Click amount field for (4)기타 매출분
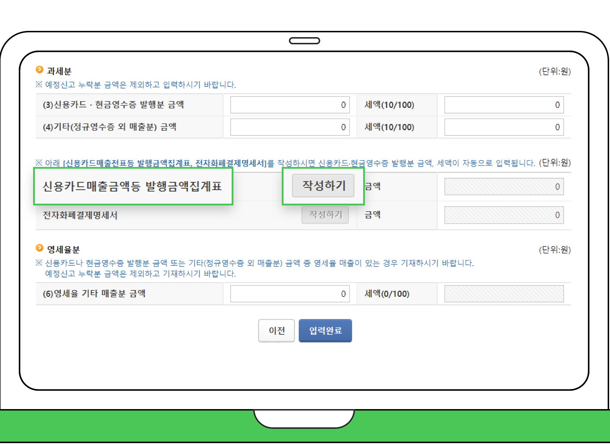The width and height of the screenshot is (610, 444). coord(290,127)
